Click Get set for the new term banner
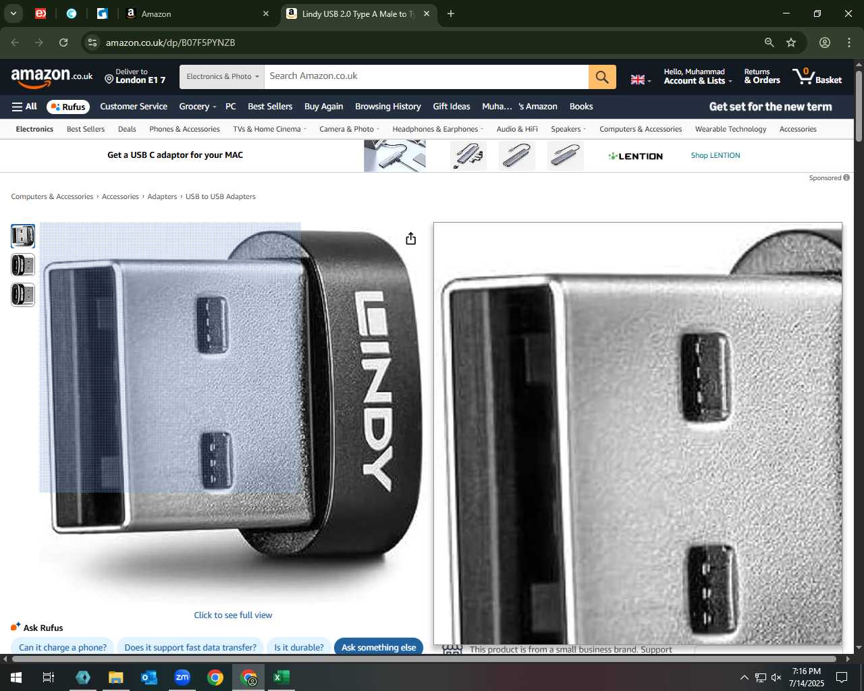The image size is (864, 691). pos(770,107)
